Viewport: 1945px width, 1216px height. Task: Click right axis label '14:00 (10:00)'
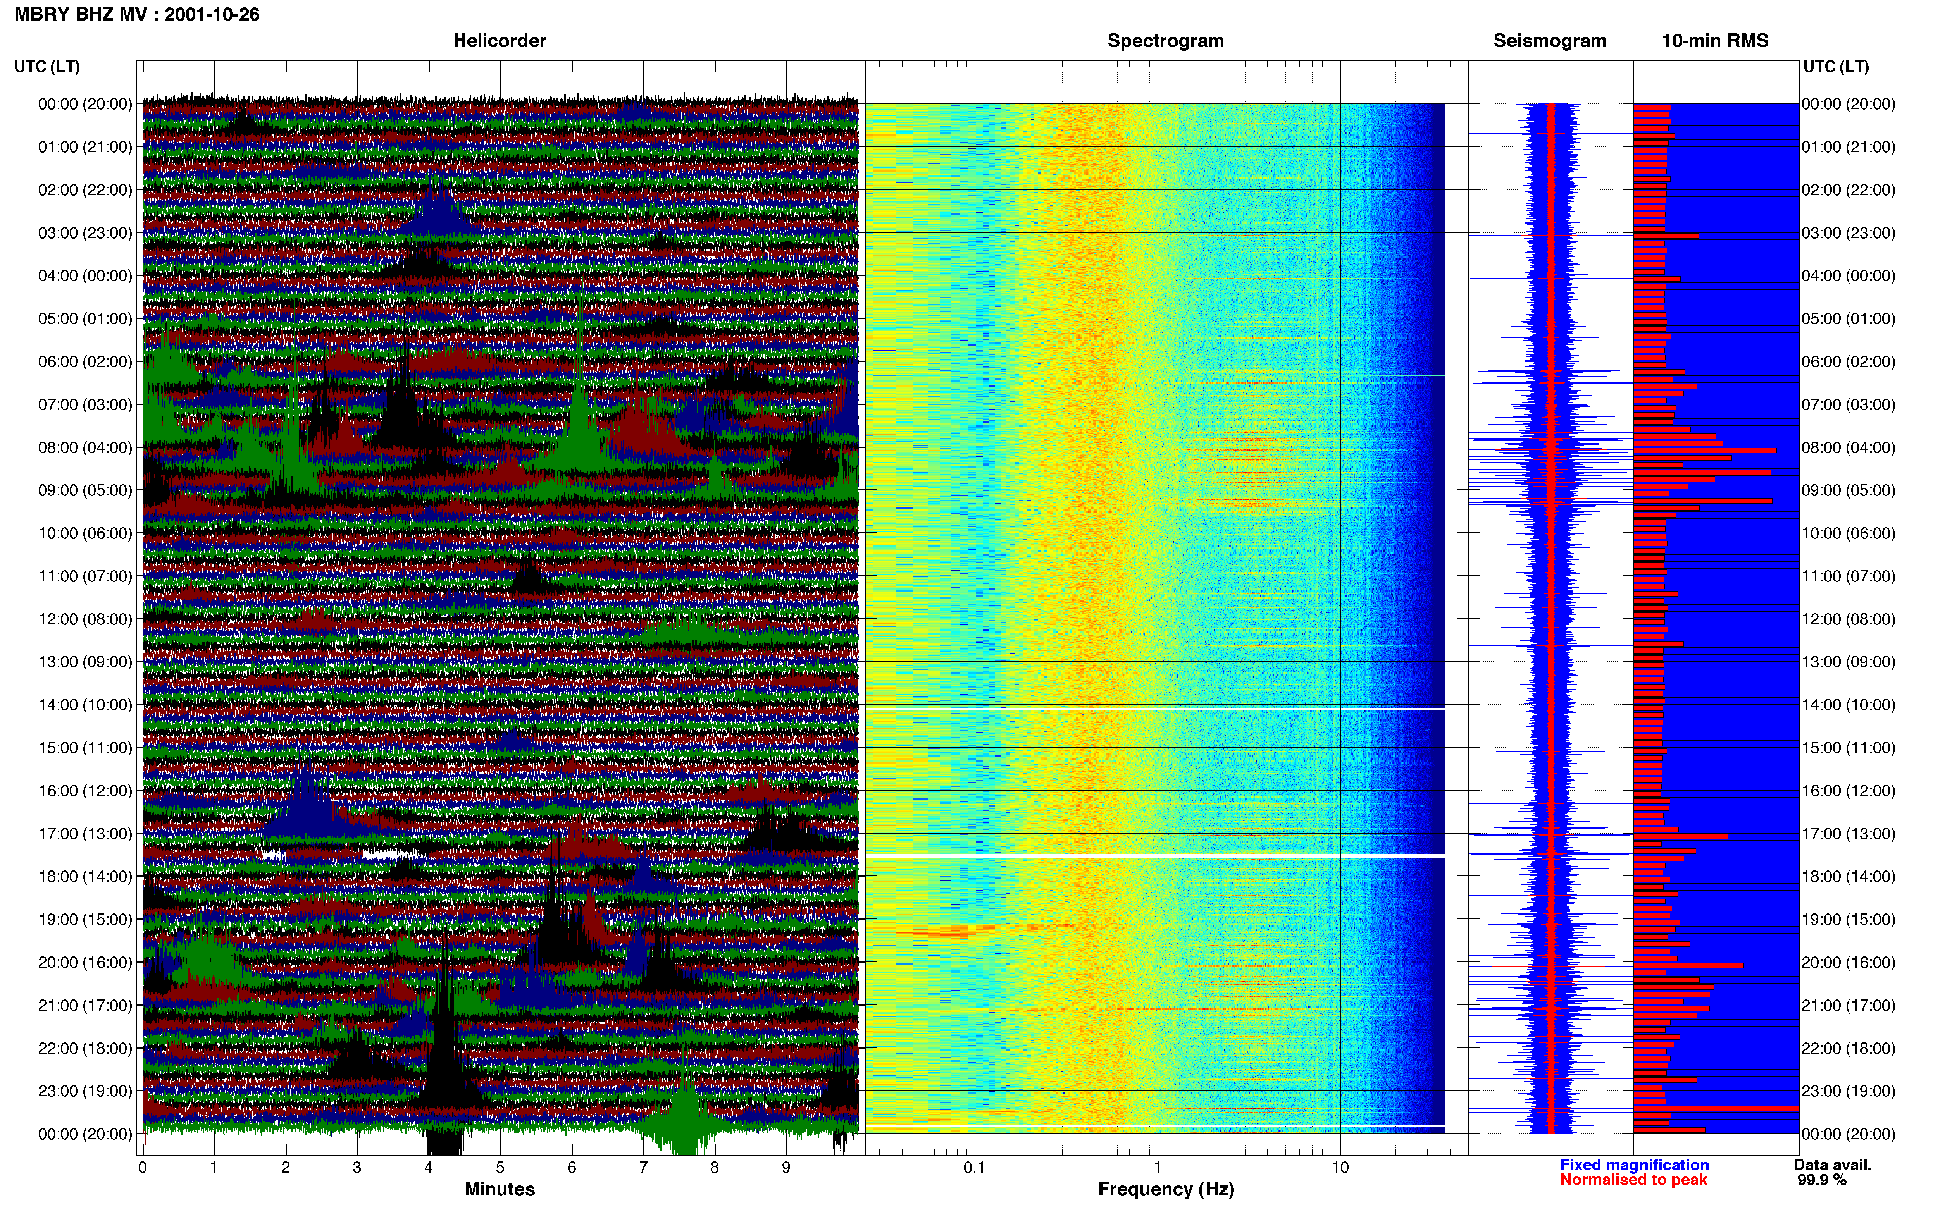[x=1849, y=705]
